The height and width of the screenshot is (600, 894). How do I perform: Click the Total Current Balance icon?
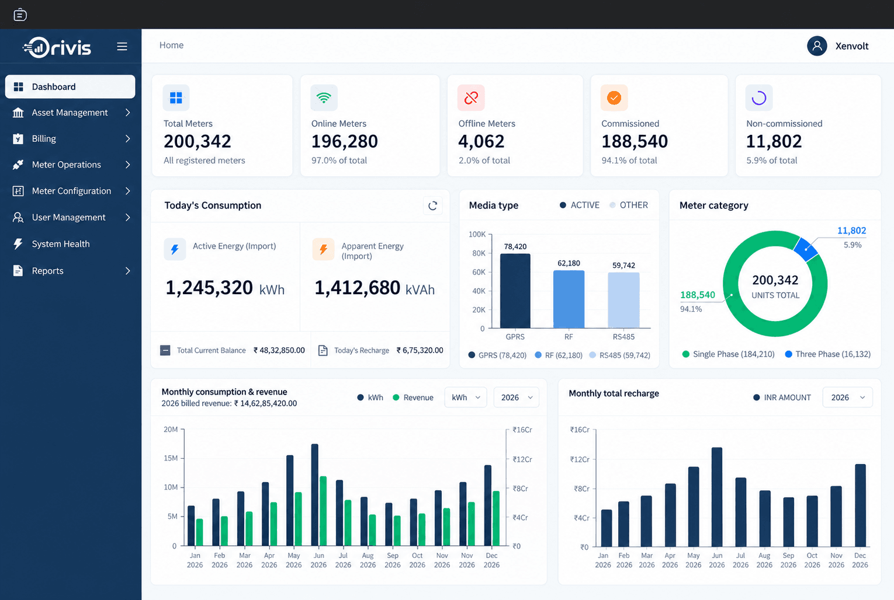pos(165,350)
